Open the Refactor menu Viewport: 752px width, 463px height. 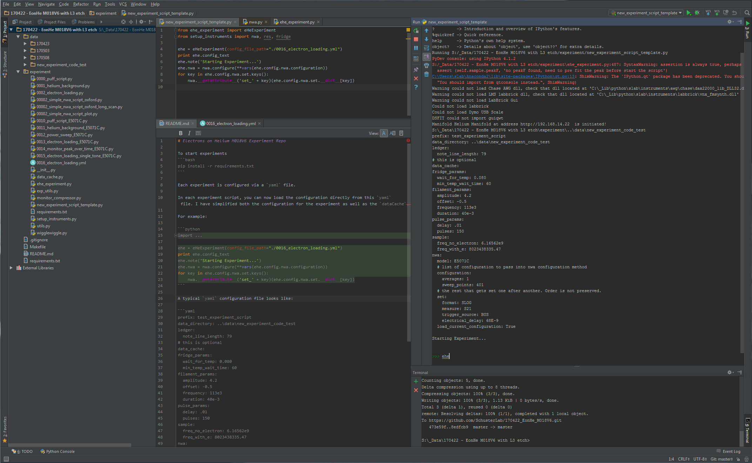point(81,4)
